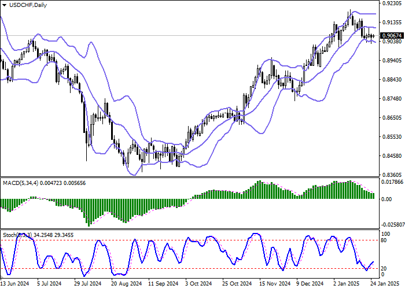Select the 13 Jun 2024 date label
Screen dimensions: 405x289
pos(15,284)
